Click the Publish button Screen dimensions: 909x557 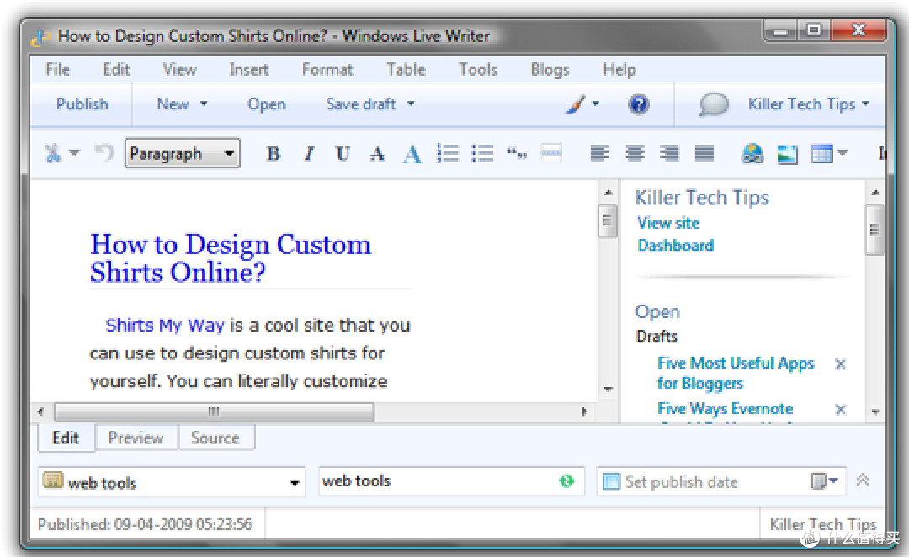82,104
